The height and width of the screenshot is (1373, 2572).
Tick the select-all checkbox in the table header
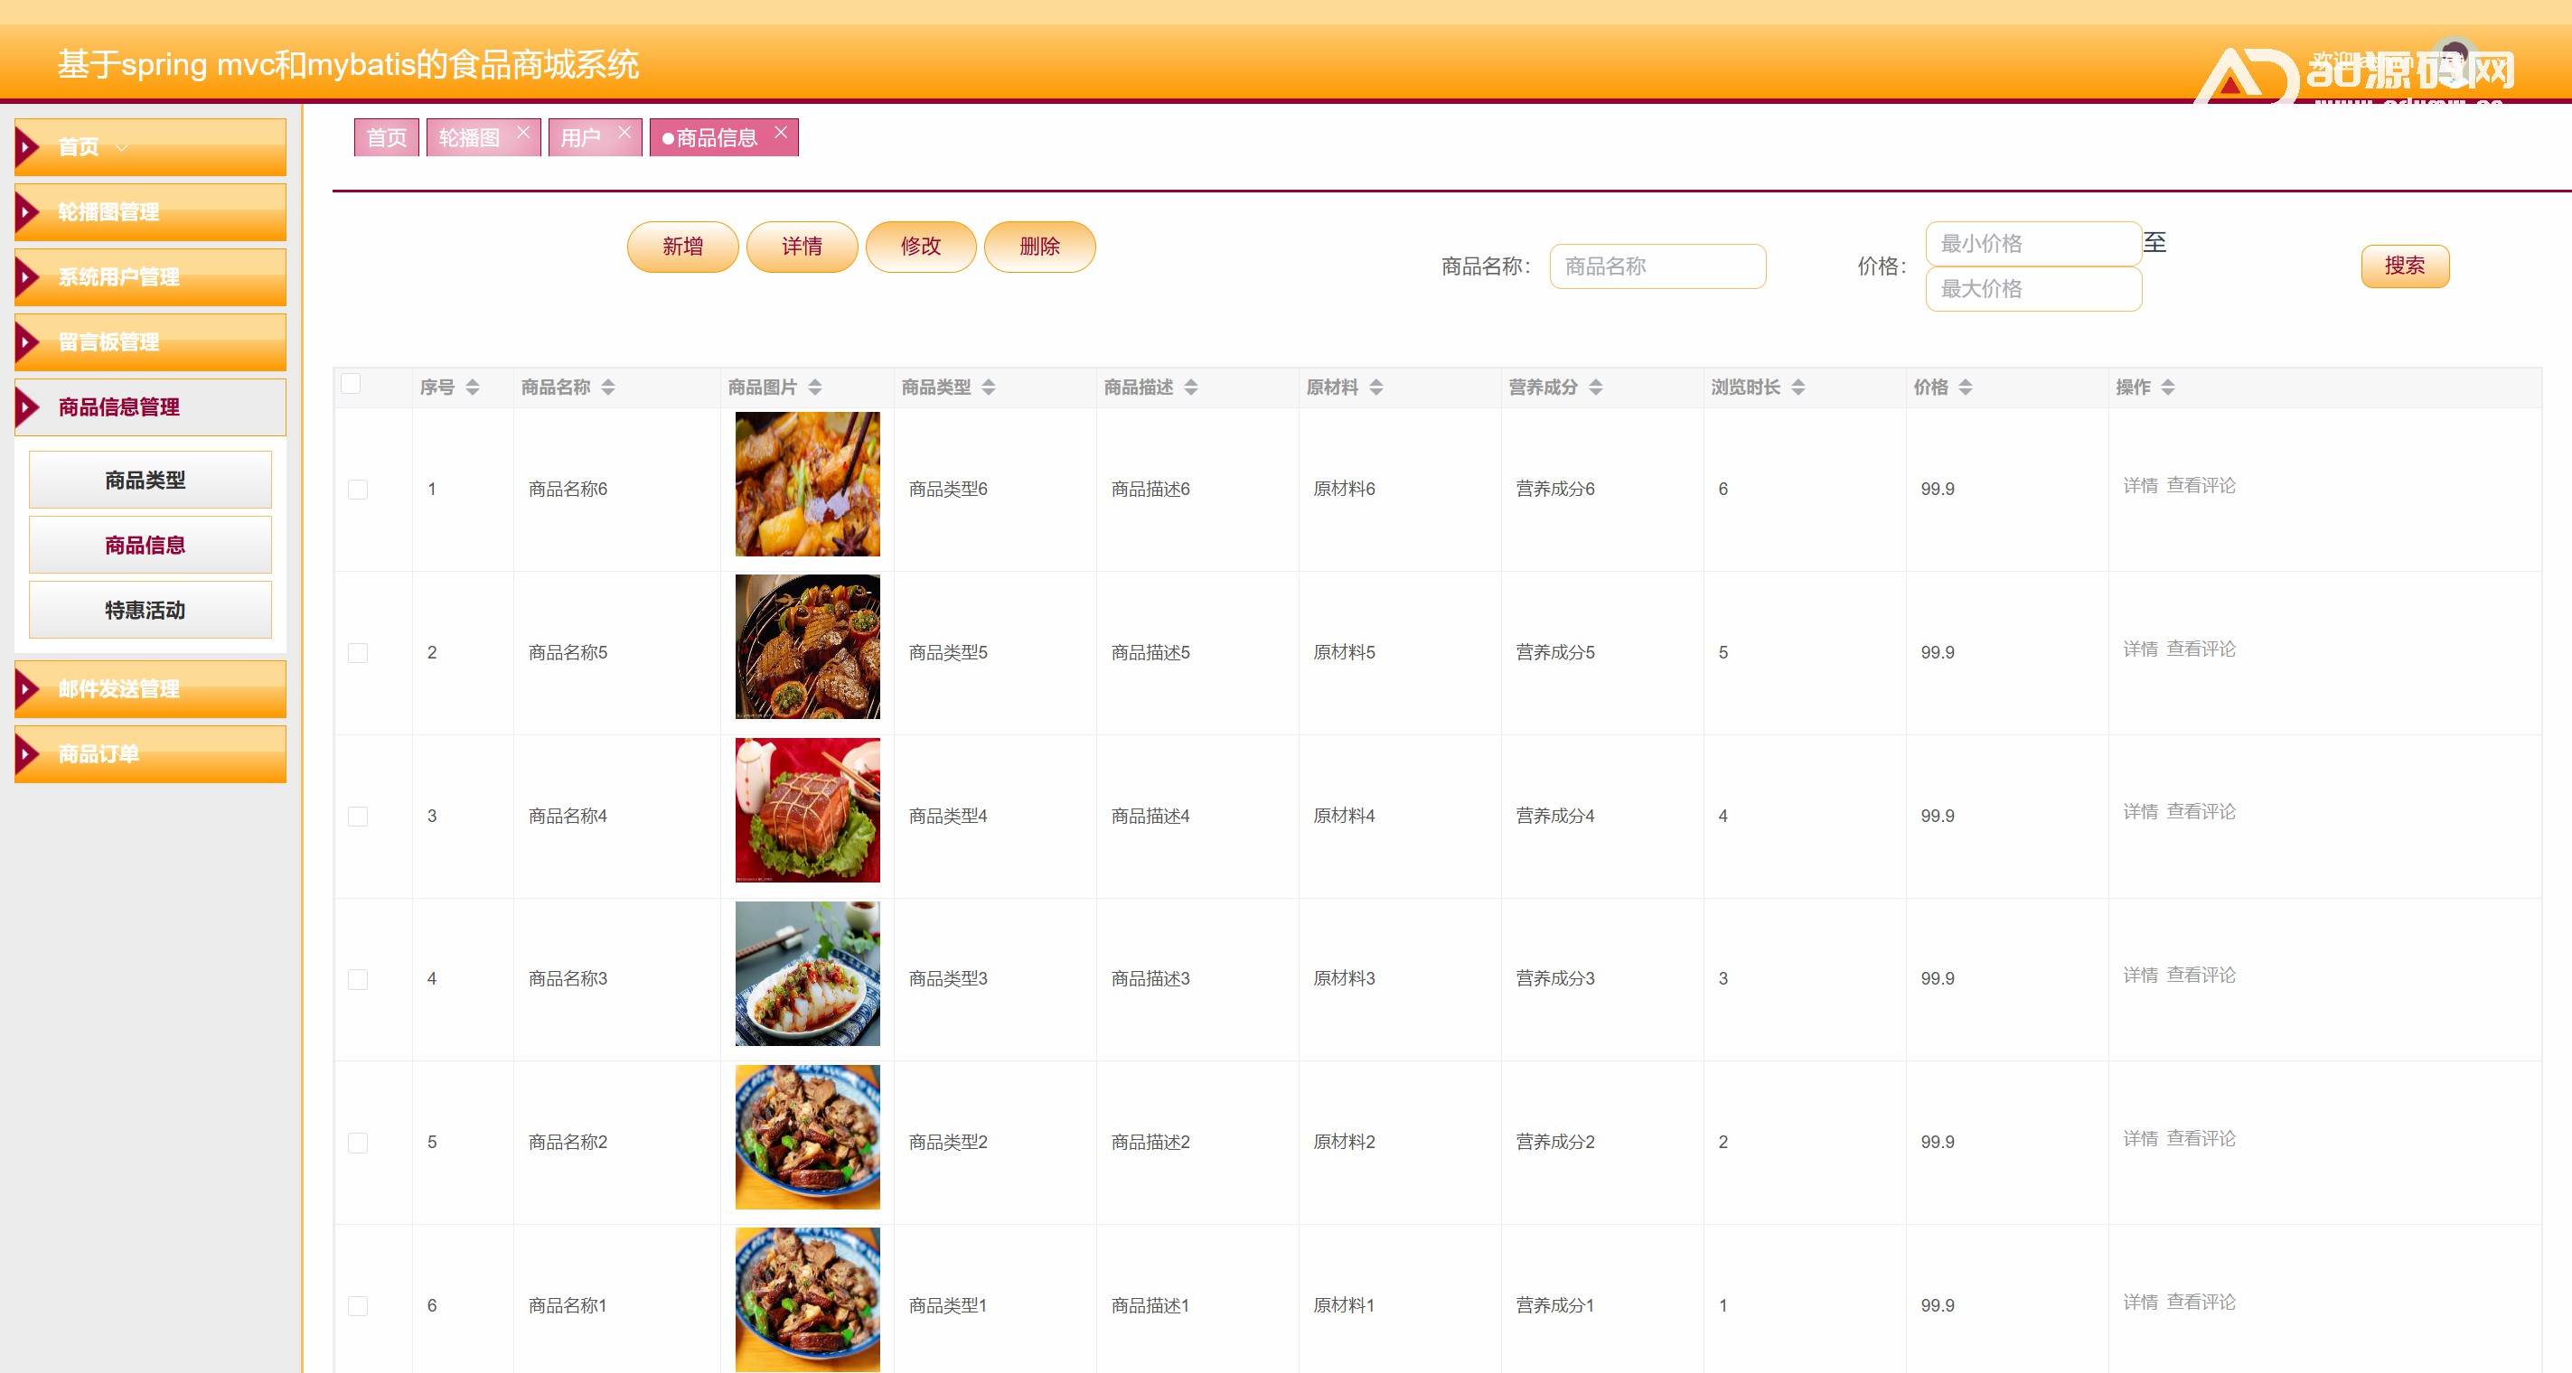[x=351, y=384]
